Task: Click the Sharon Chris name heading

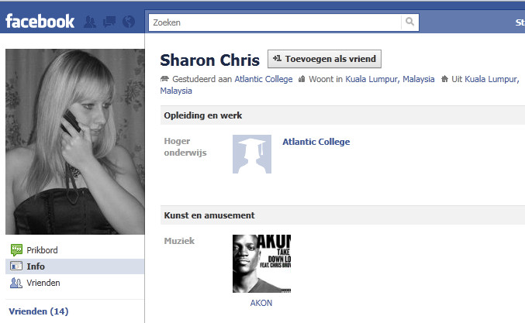Action: [210, 60]
